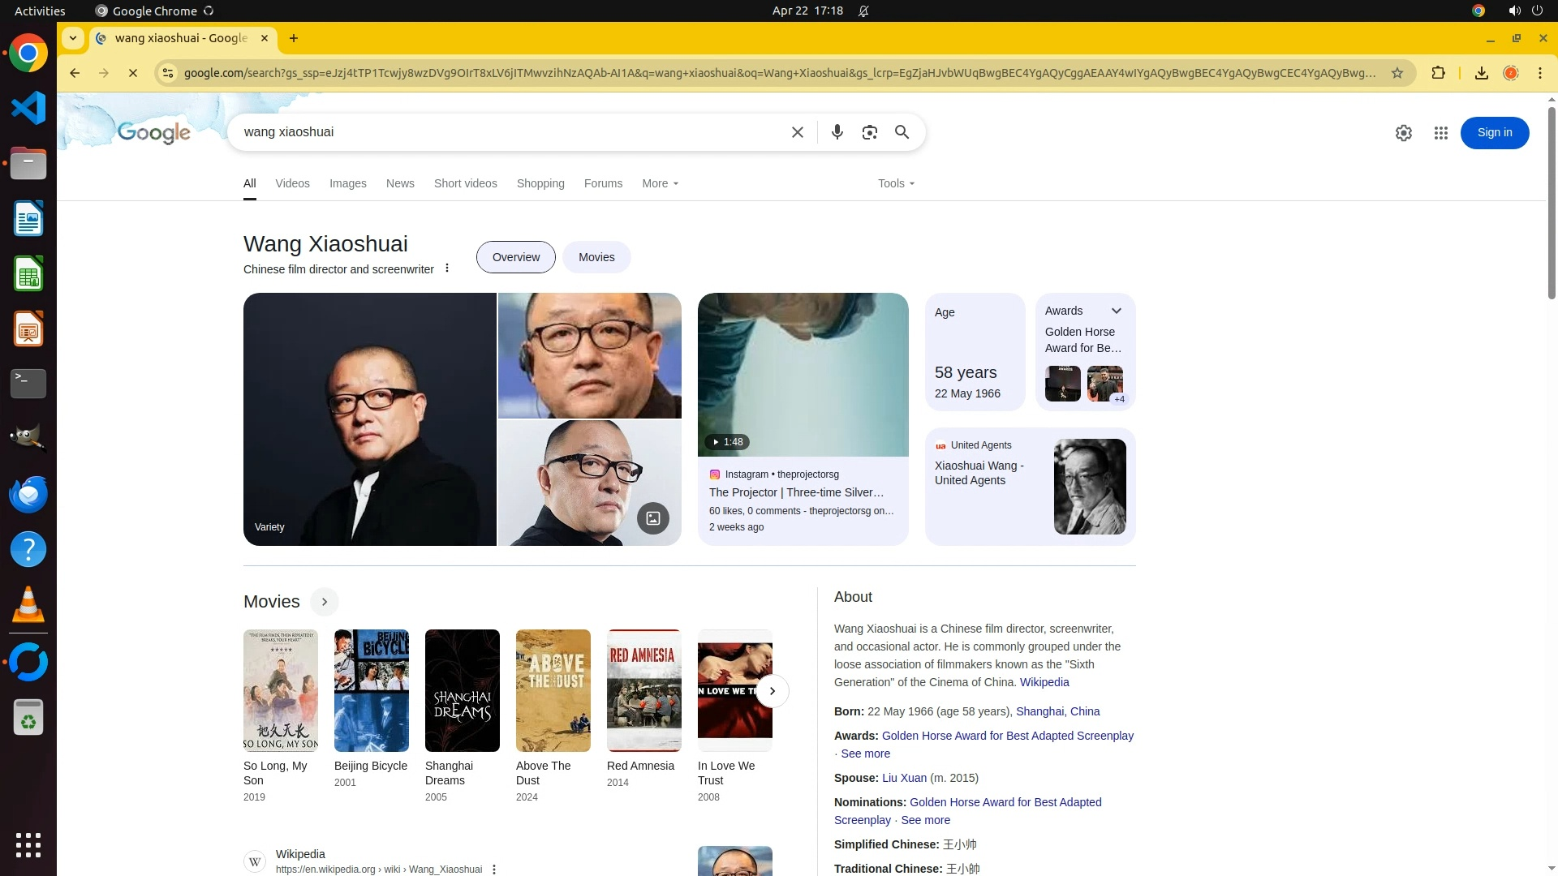Expand the More search filters dropdown
Viewport: 1558px width, 876px height.
[x=660, y=183]
